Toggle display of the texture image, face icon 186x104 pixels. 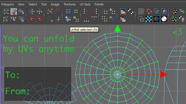pos(123,11)
